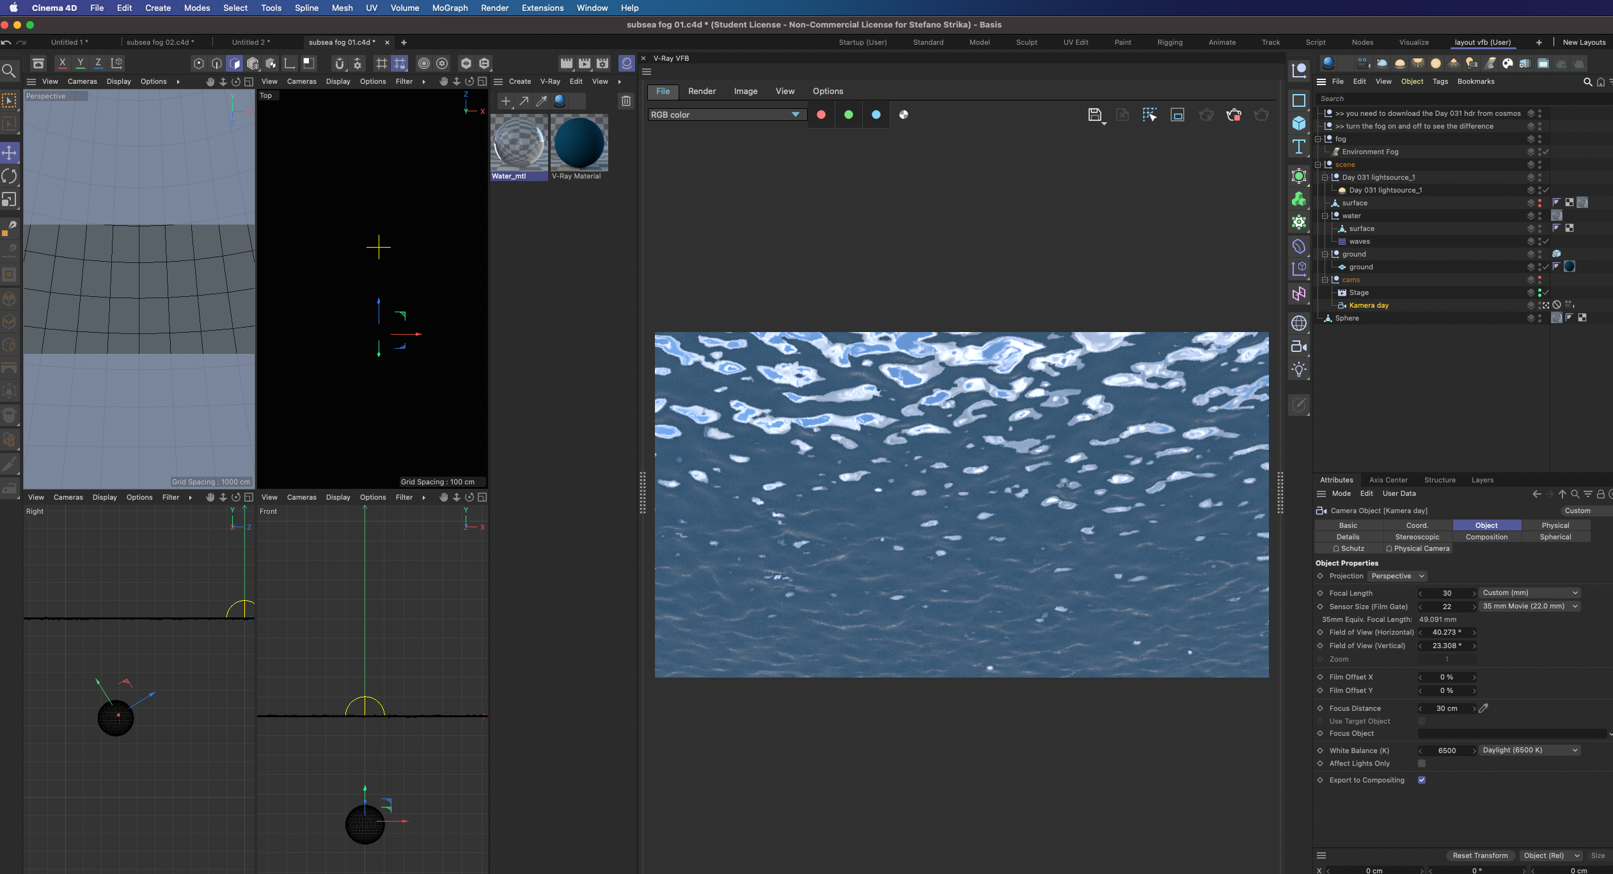Screen dimensions: 1613x874
Task: Click the Object tab in properties panel
Action: (x=1486, y=524)
